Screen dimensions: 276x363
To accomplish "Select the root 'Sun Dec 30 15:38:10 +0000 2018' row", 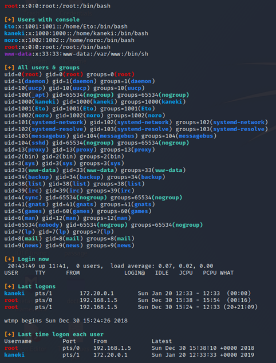I will (129, 348).
